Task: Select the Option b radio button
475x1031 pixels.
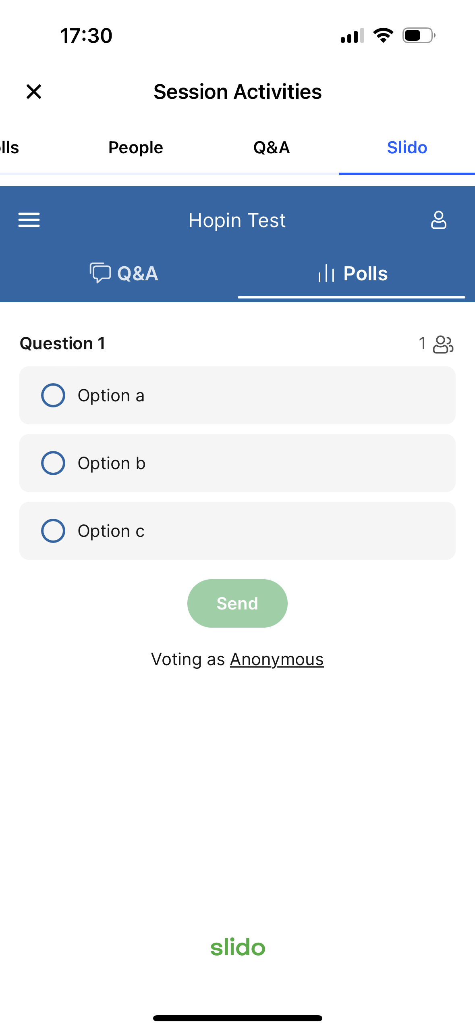Action: [53, 463]
